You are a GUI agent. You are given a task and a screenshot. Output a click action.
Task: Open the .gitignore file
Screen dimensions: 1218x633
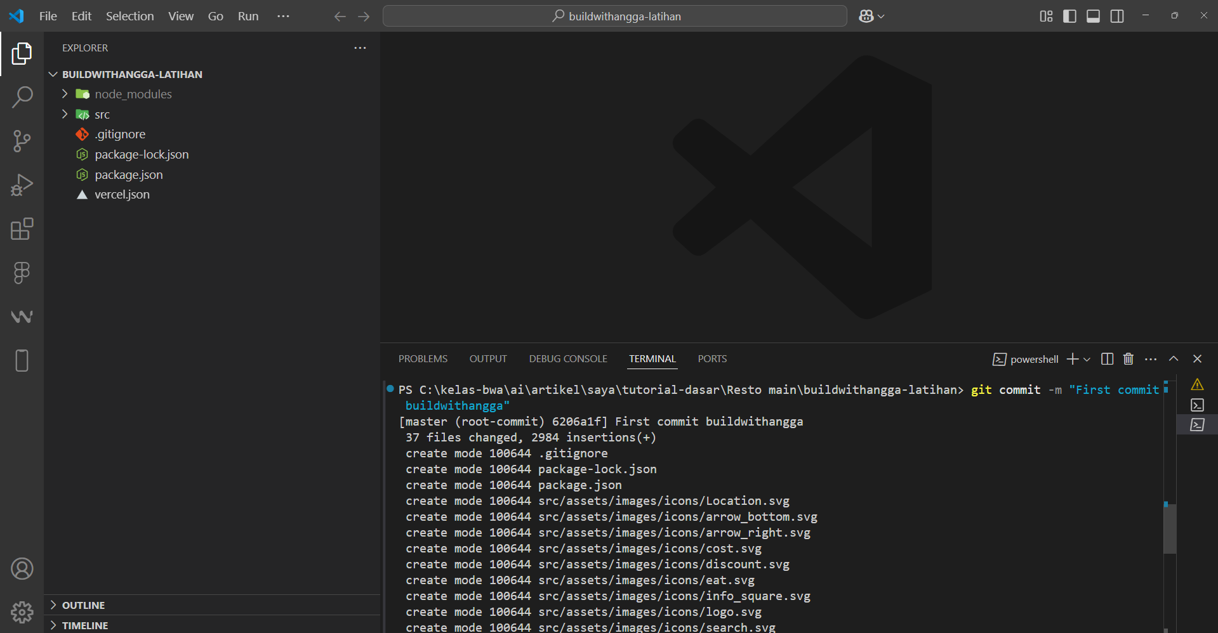(x=212, y=134)
